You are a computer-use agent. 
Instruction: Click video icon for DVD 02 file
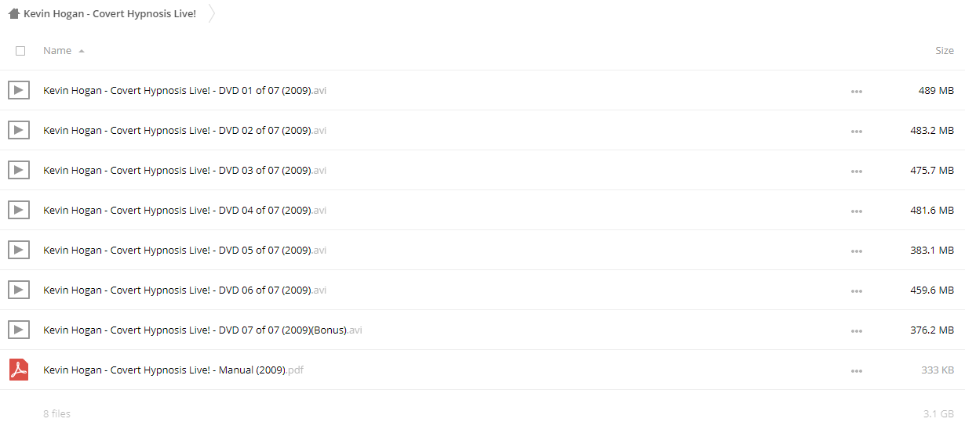tap(19, 130)
